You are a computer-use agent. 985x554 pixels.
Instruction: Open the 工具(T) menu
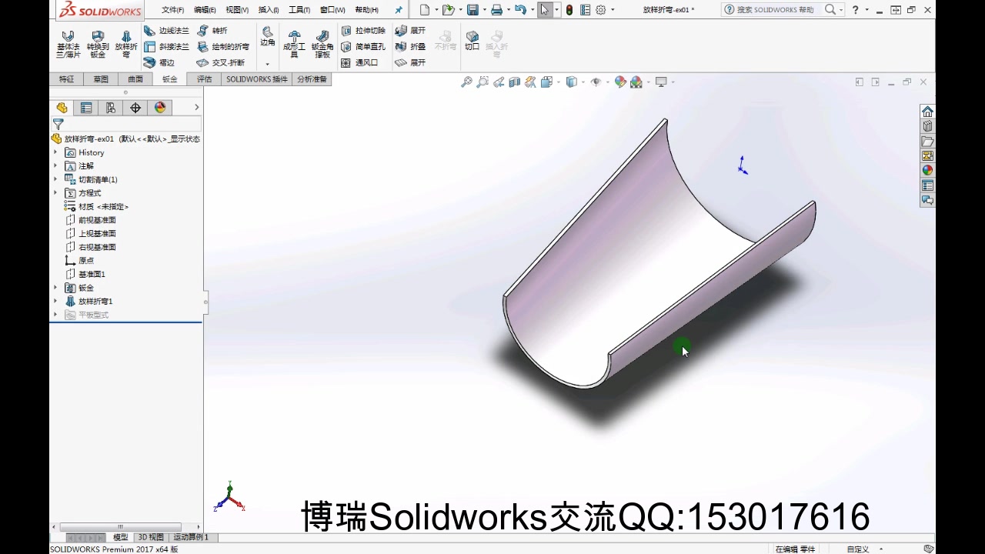[x=299, y=10]
